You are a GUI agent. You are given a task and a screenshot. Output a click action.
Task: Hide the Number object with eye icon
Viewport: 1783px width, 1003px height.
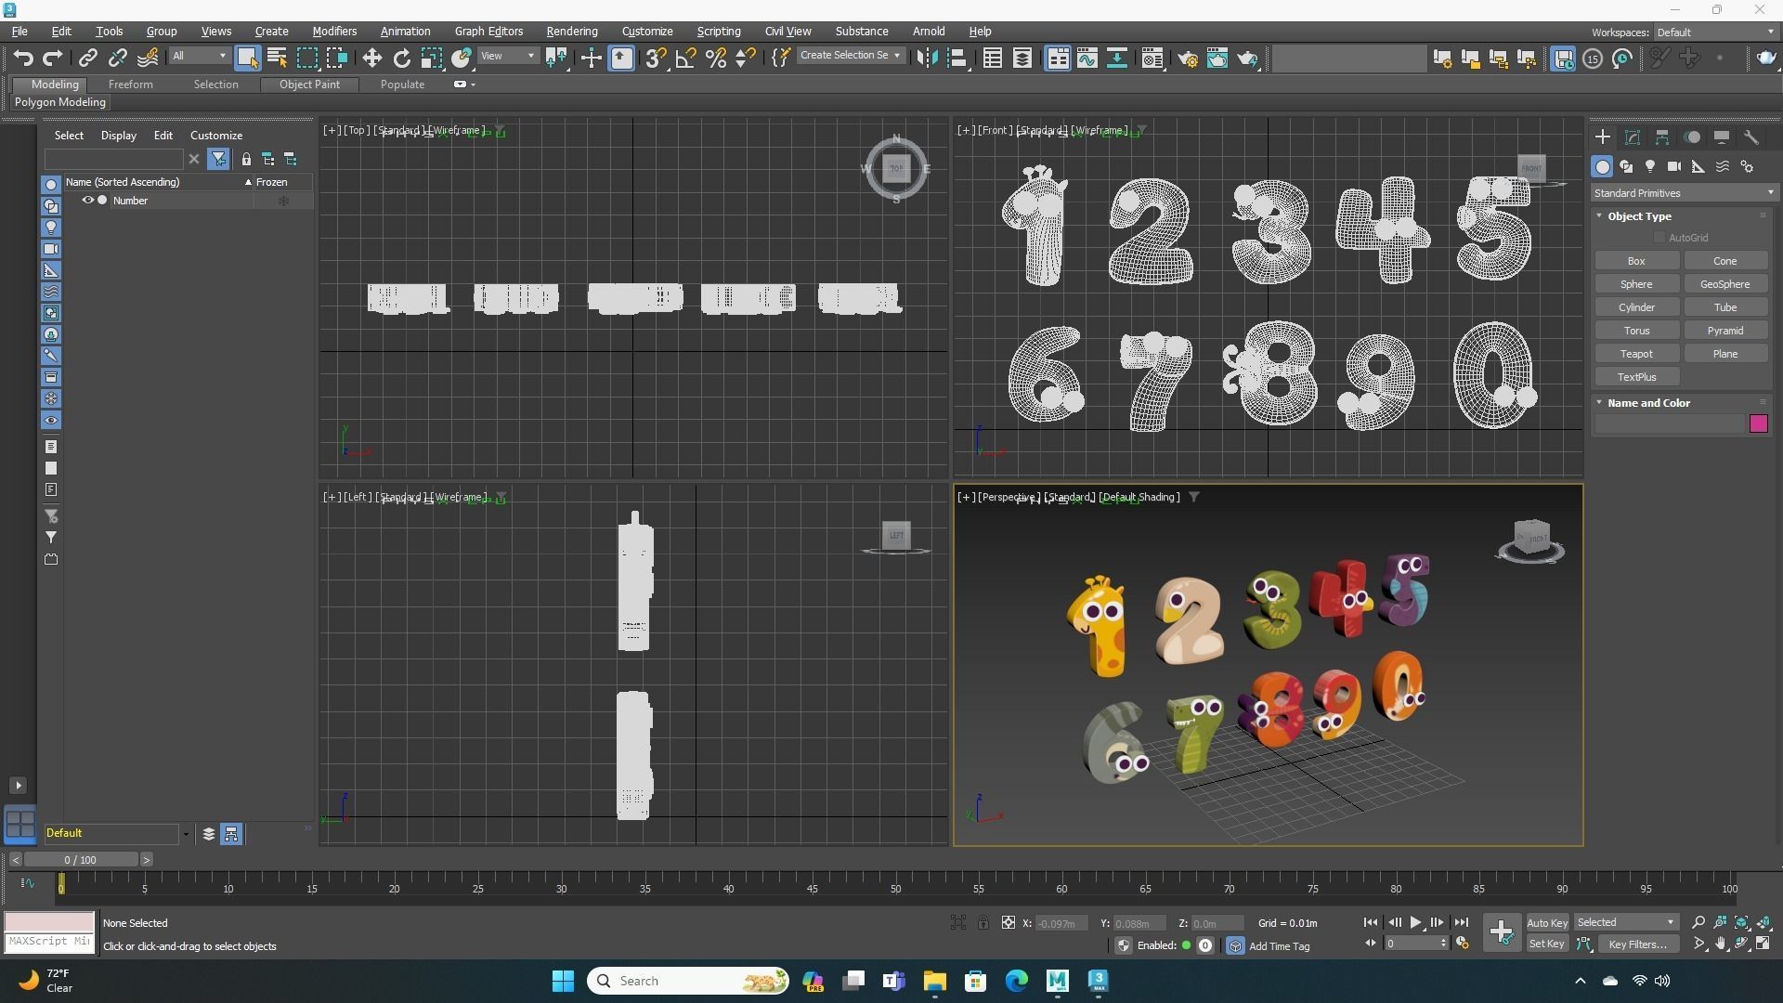click(x=88, y=201)
